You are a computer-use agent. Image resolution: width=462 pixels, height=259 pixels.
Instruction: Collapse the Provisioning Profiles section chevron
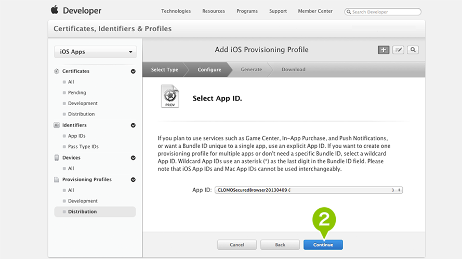133,180
